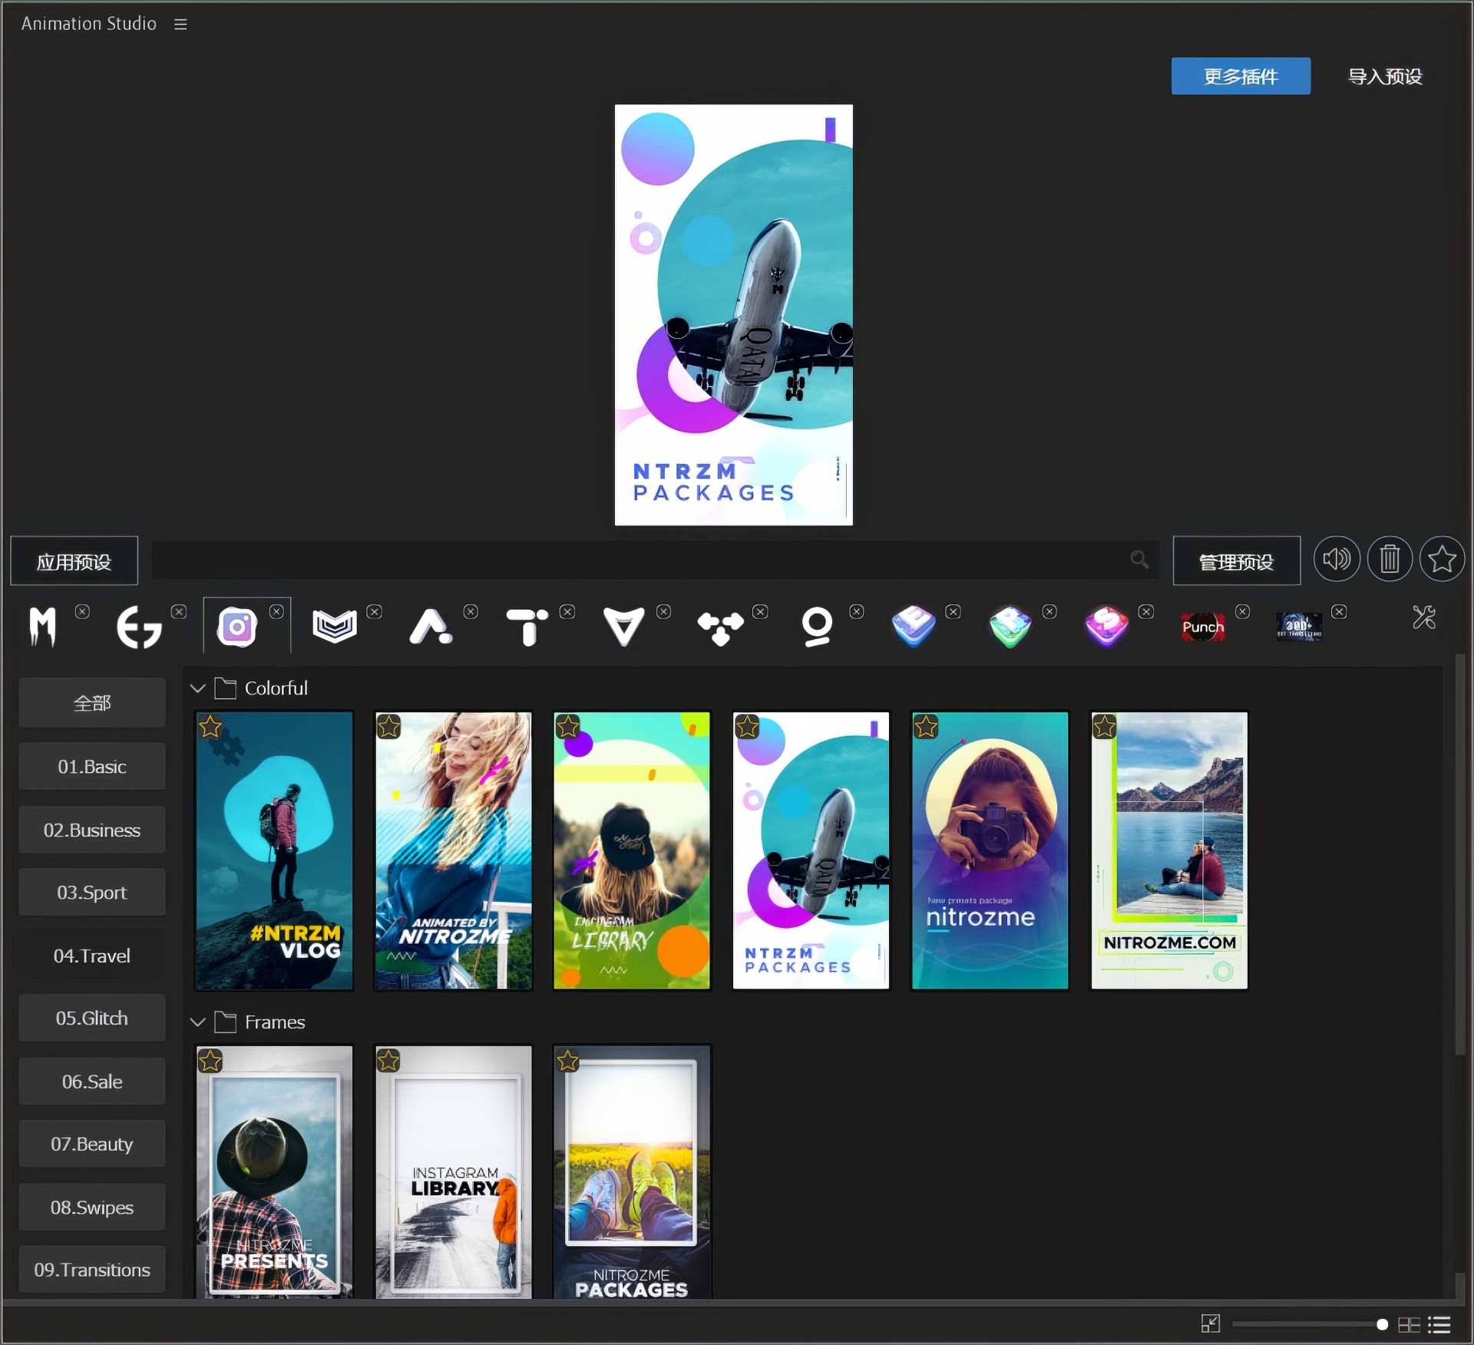Select the green Instagram Library preset thumbnail
This screenshot has height=1345, width=1474.
(632, 851)
